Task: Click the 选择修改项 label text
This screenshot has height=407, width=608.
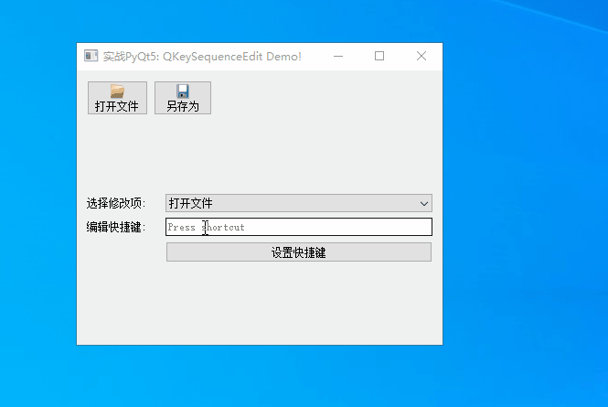Action: [x=116, y=203]
